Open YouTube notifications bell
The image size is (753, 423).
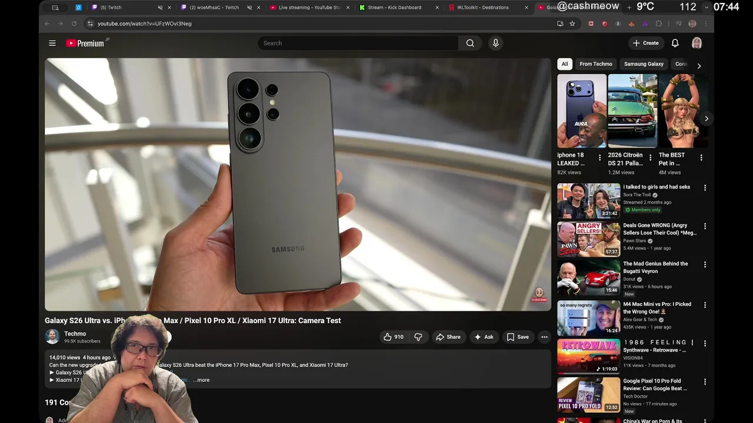(x=675, y=43)
